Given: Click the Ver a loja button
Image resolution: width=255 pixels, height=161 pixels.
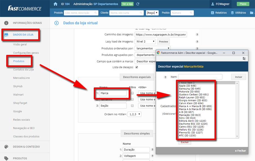Looking at the screenshot, I should [127, 4].
